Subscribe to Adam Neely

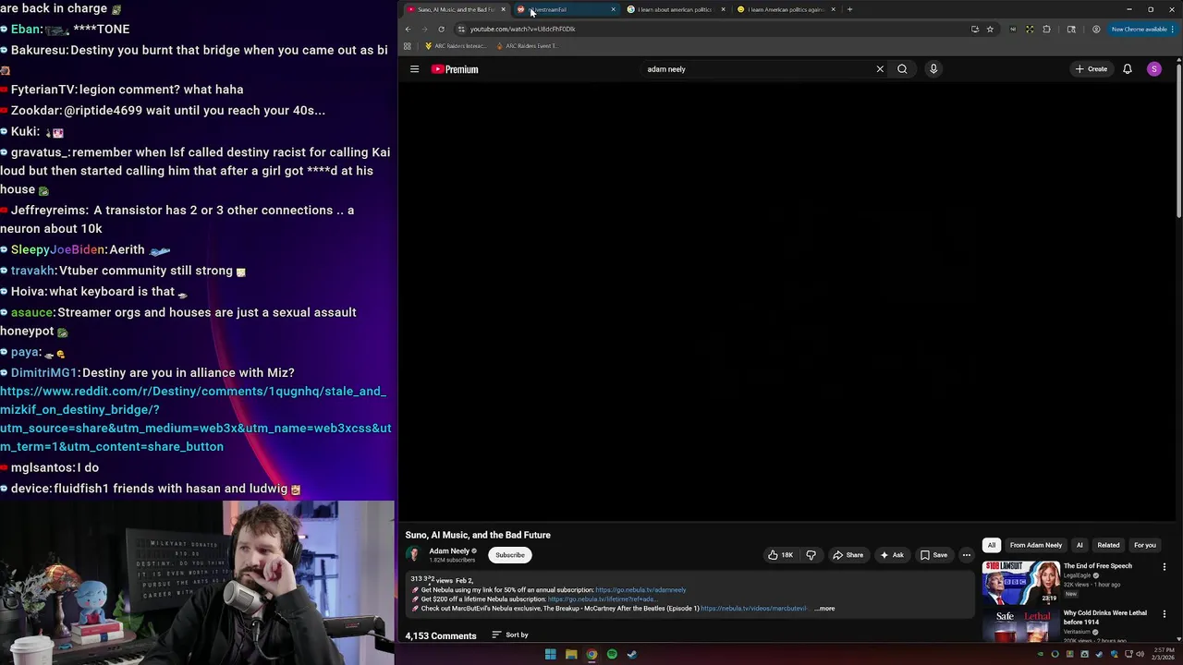[x=509, y=555]
